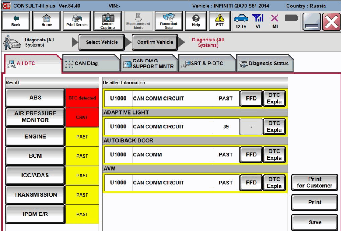The image size is (341, 231).
Task: Select the ABS system result
Action: point(35,98)
